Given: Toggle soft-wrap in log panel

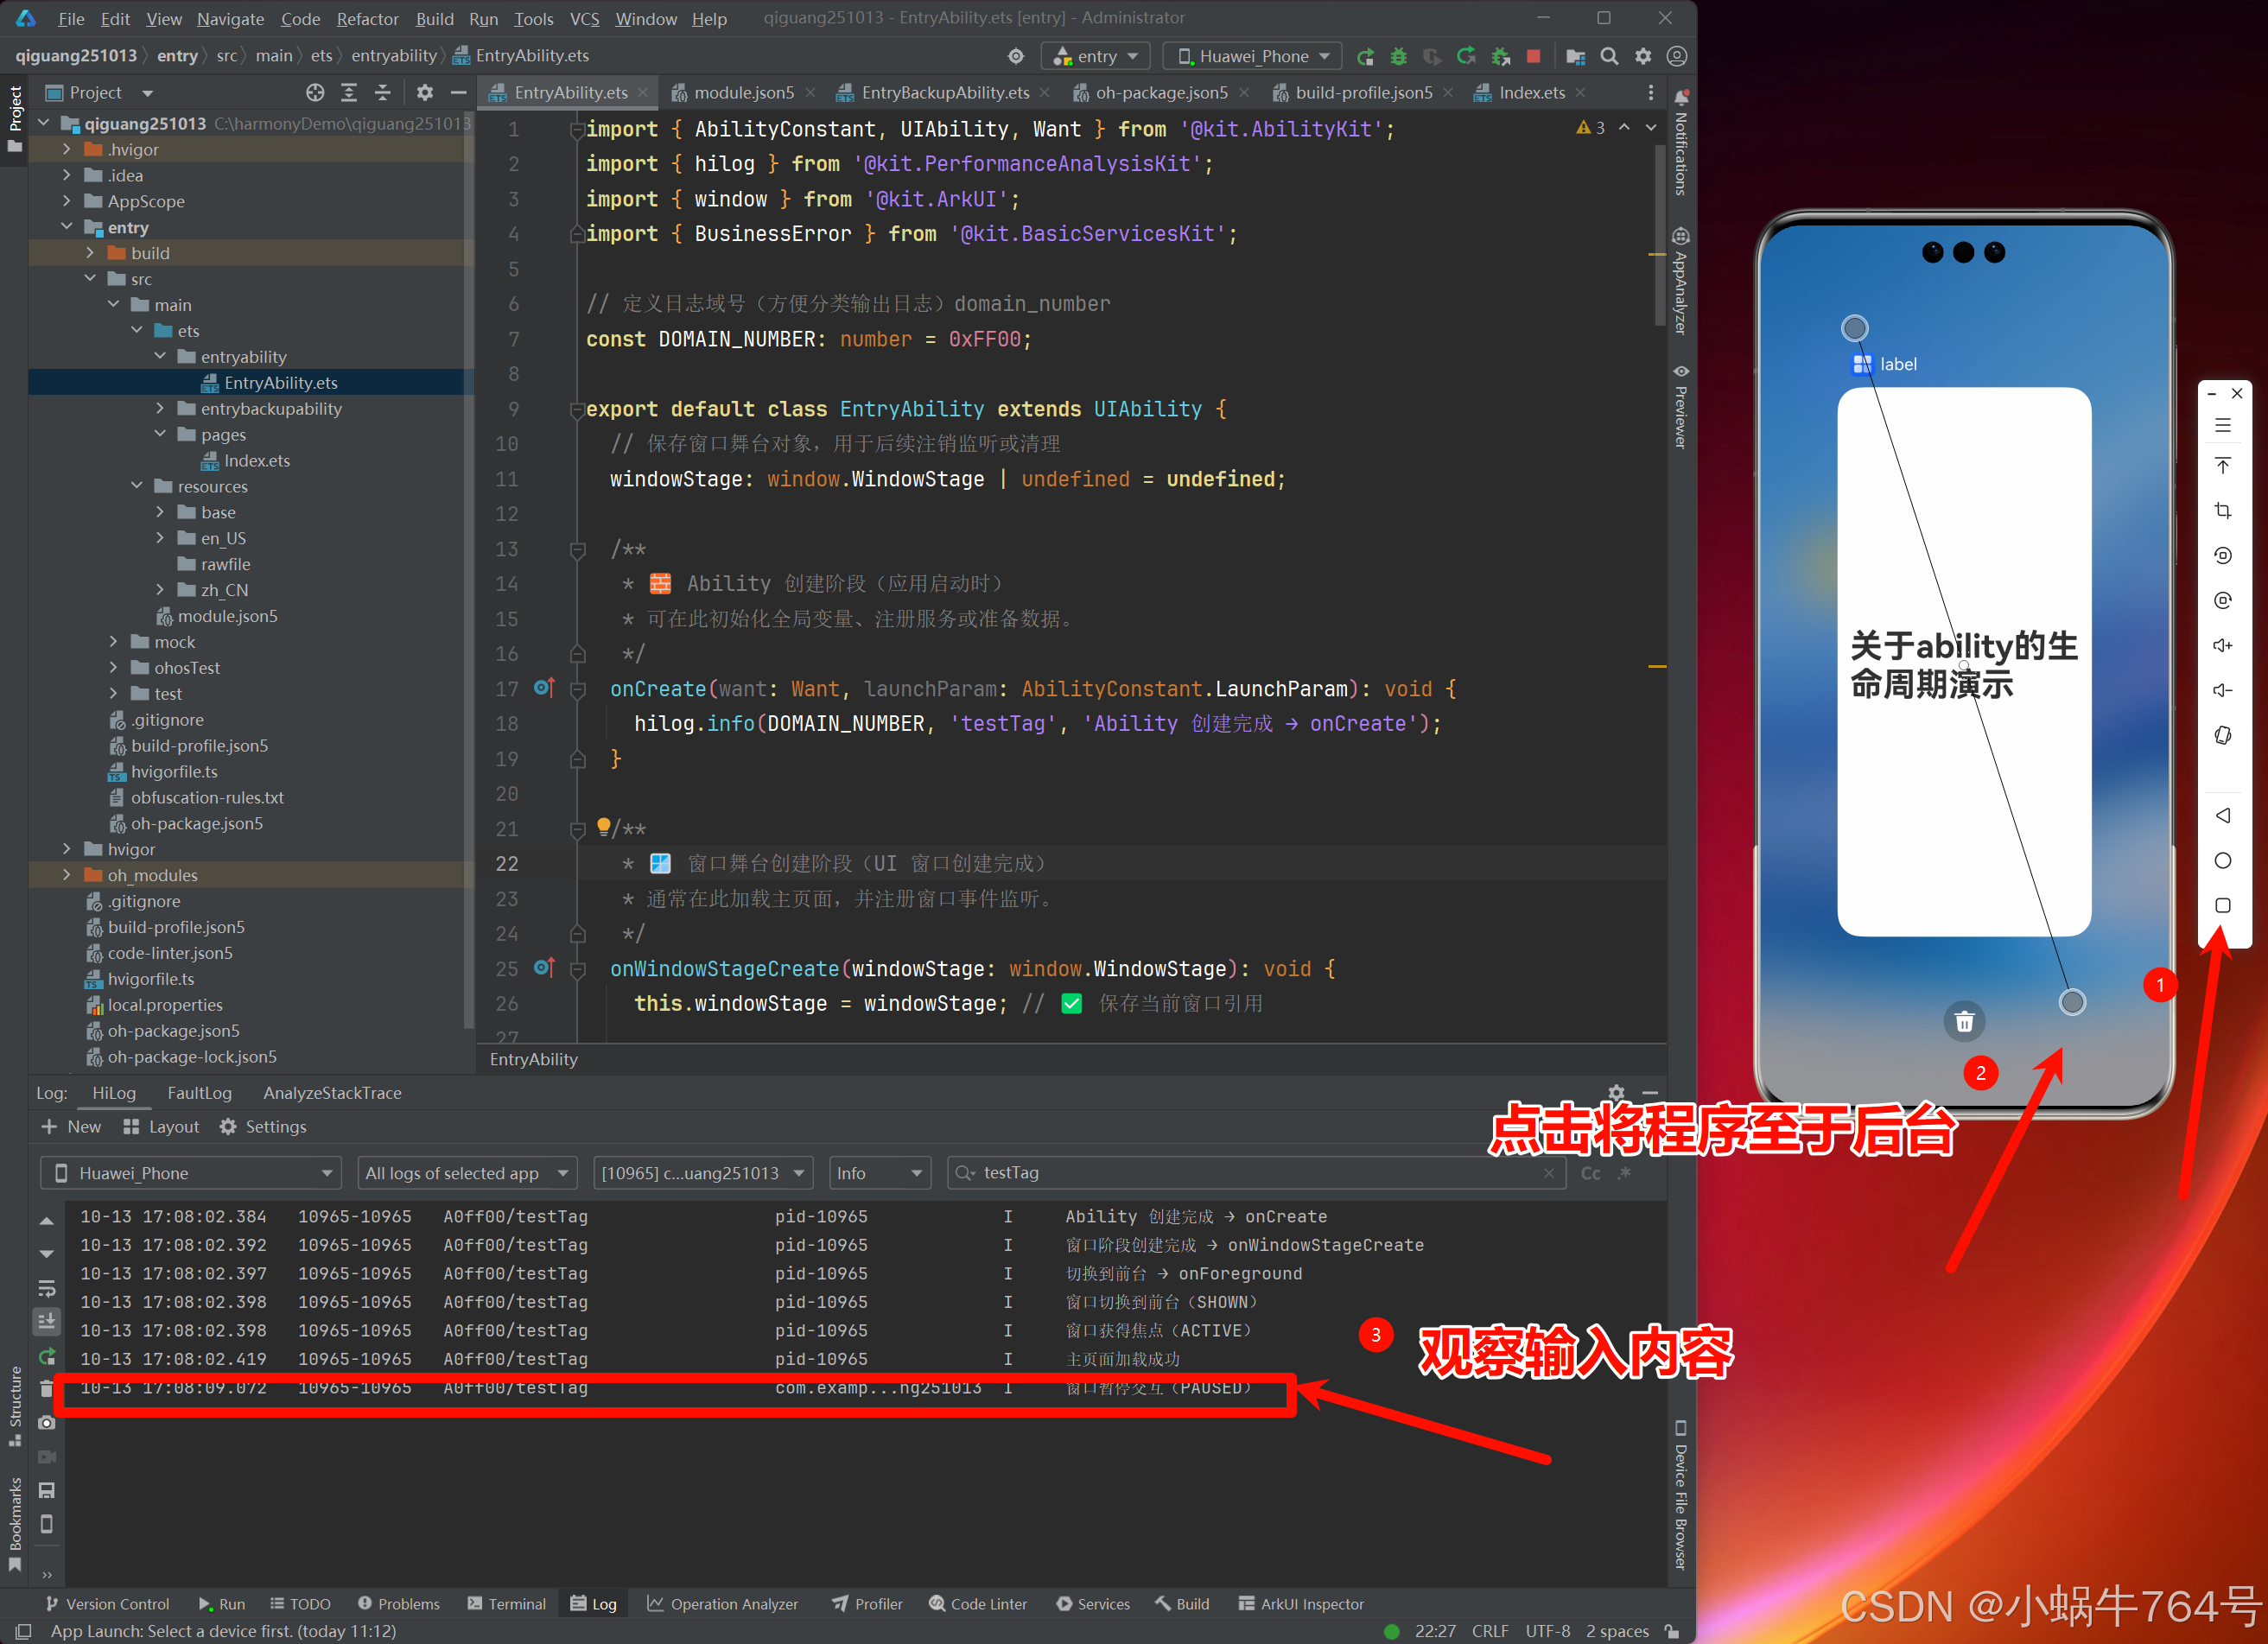Looking at the screenshot, I should (x=46, y=1288).
